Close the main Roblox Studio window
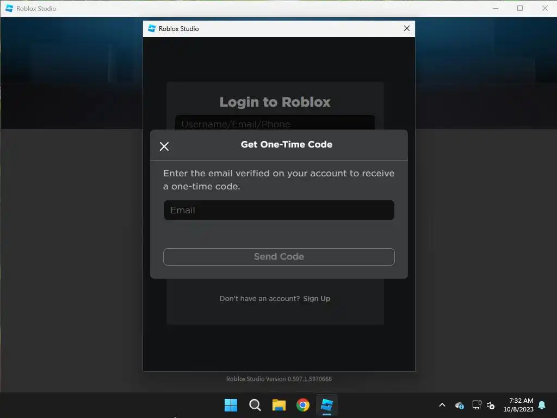Image resolution: width=557 pixels, height=418 pixels. (x=544, y=8)
